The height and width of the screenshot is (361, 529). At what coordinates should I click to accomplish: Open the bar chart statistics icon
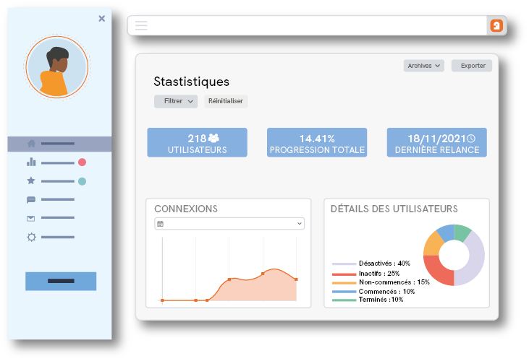[x=31, y=162]
